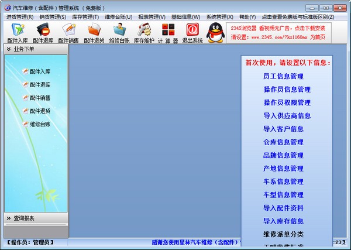
Task: Launch the 计算器 calculator icon
Action: pyautogui.click(x=168, y=33)
